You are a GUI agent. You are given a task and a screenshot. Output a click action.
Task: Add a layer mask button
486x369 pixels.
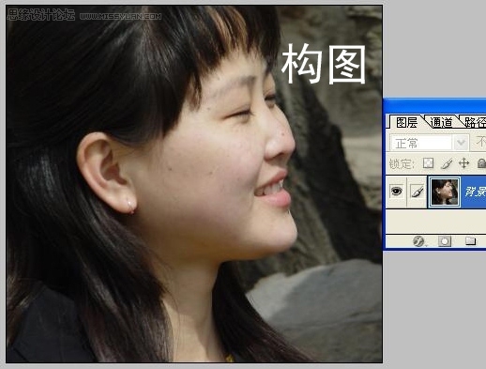pyautogui.click(x=445, y=241)
